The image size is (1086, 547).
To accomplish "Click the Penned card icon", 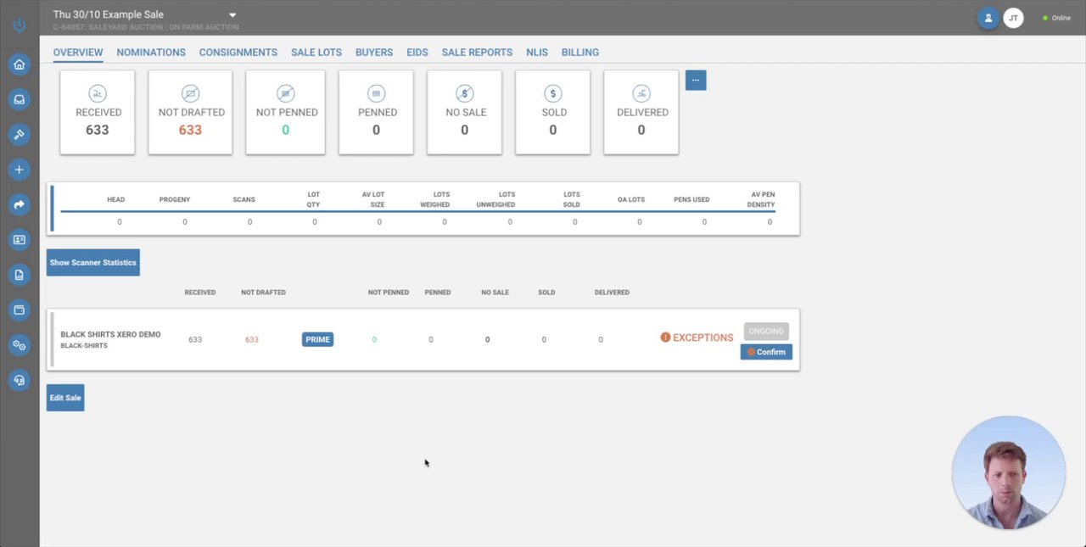I will [377, 93].
